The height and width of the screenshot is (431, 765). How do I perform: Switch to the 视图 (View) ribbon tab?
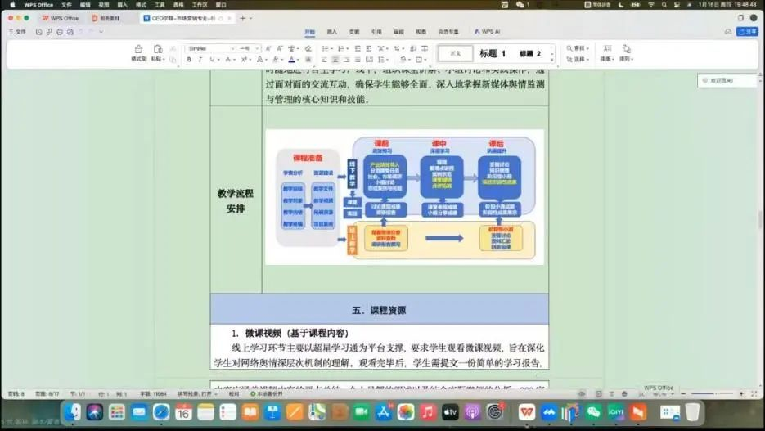421,32
